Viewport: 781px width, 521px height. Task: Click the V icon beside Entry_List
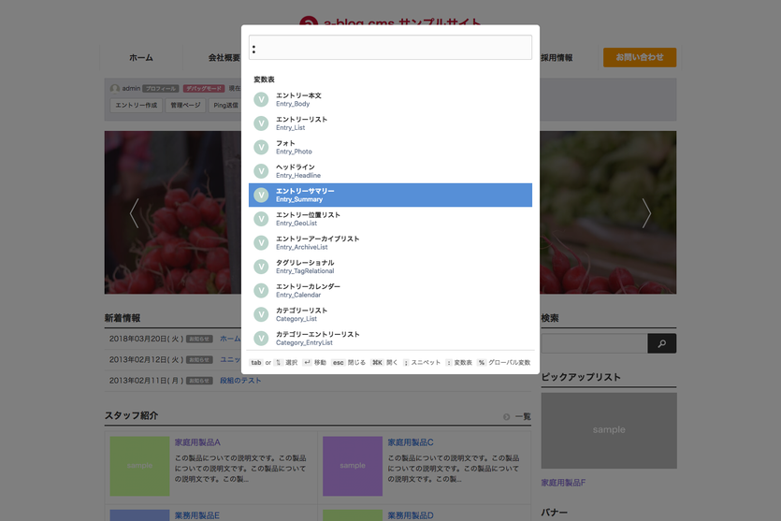coord(261,123)
